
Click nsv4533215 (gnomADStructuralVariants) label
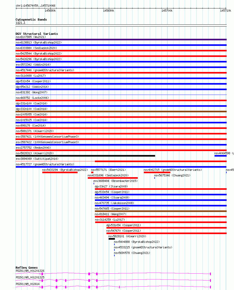tap(143, 248)
